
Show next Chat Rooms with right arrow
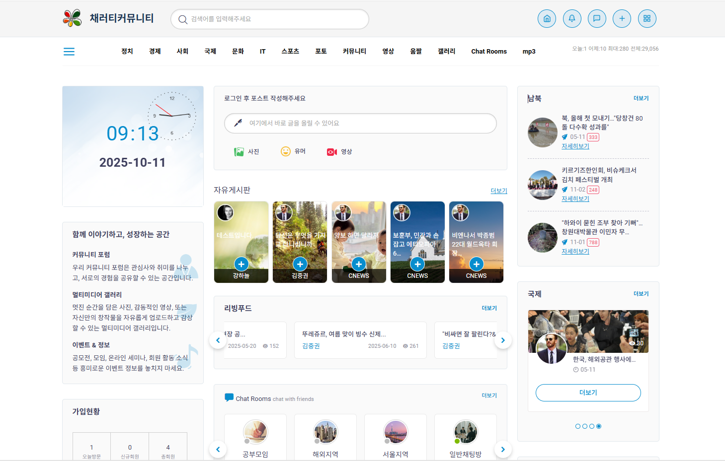pyautogui.click(x=503, y=450)
